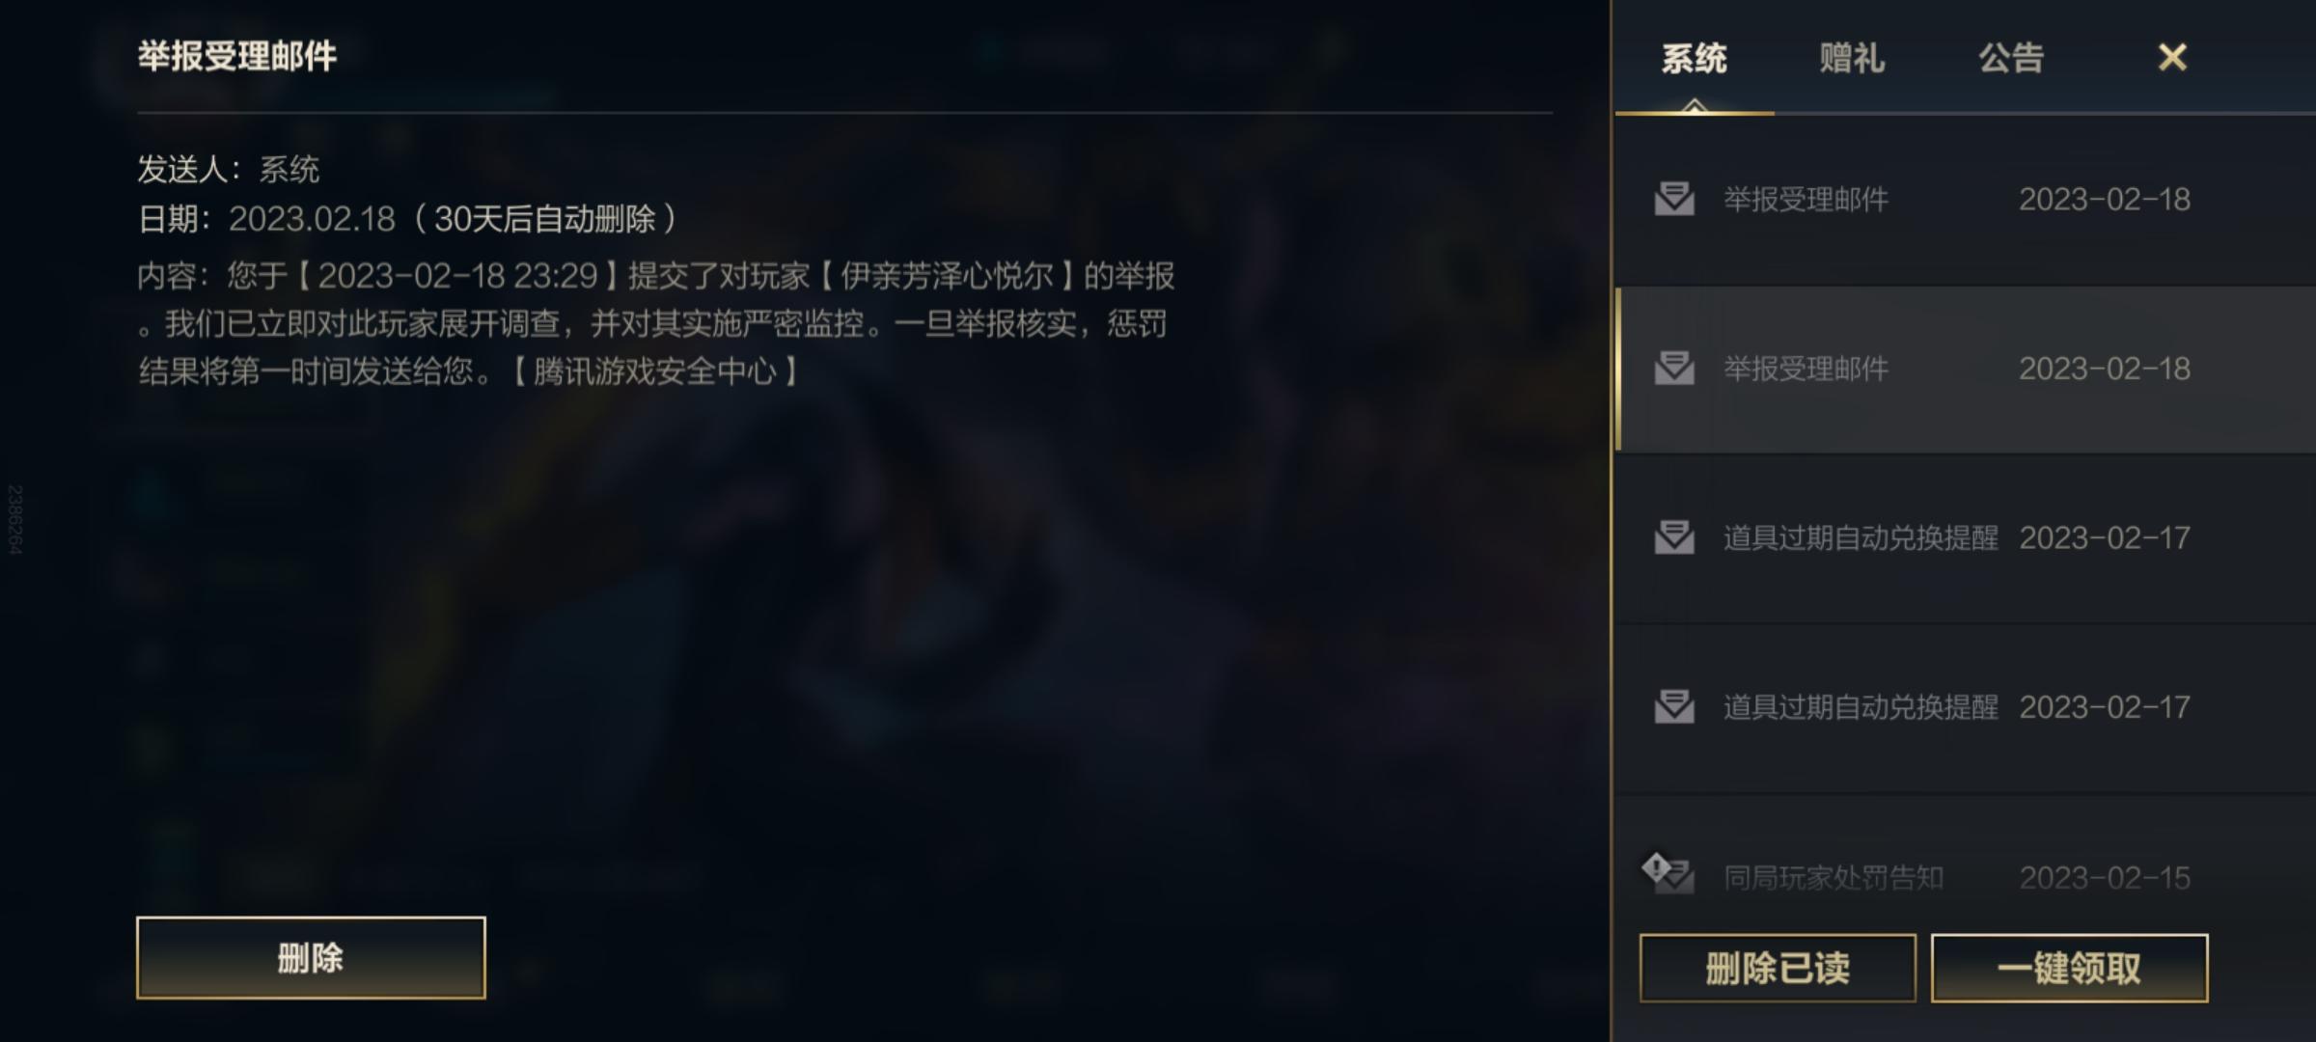The width and height of the screenshot is (2316, 1042).
Task: Click envelope icon of lower 道具过期自动兑换提醒 mail
Action: 1674,706
